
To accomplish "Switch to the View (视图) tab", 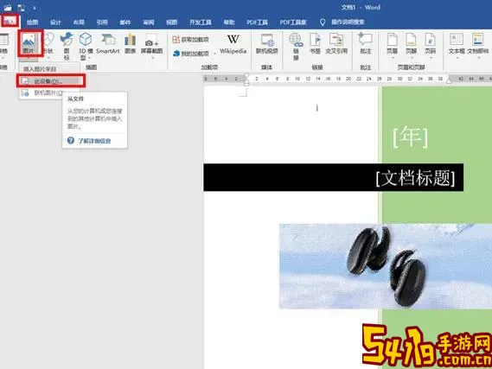I will click(x=171, y=22).
